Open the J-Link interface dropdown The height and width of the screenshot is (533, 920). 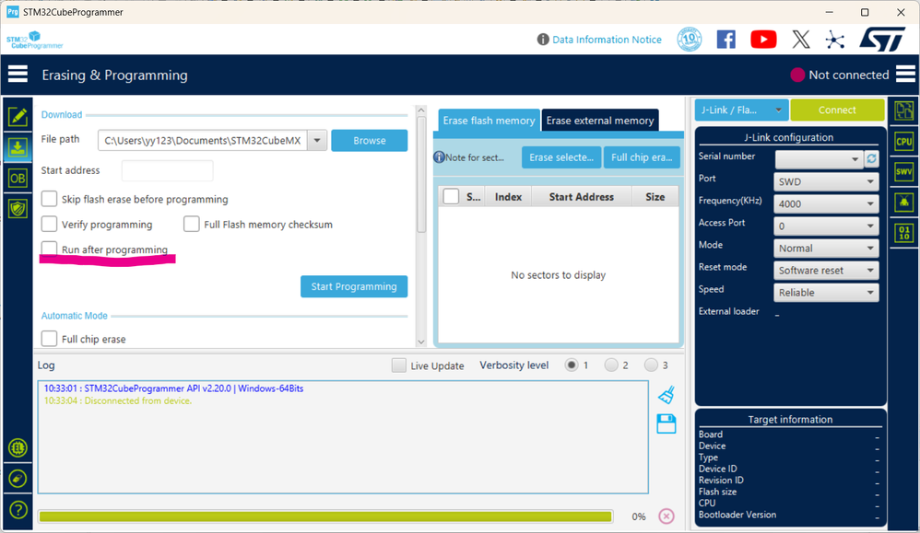point(742,110)
